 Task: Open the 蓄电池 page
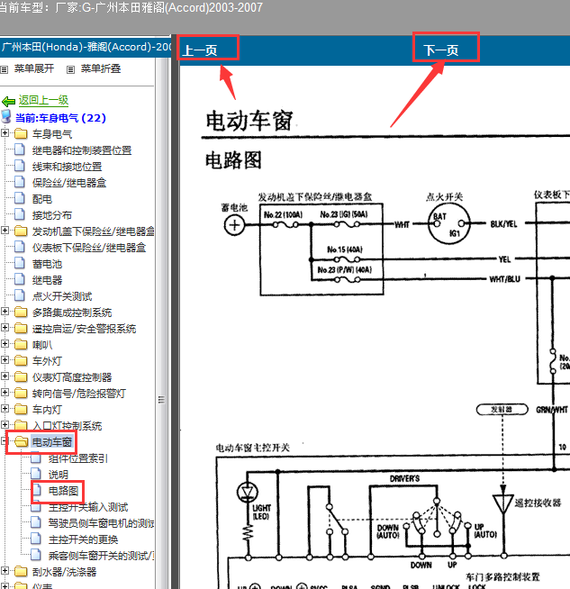[x=47, y=264]
